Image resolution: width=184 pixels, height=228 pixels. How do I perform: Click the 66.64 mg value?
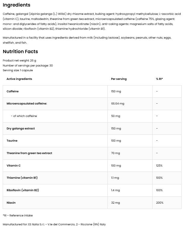[x=118, y=104]
